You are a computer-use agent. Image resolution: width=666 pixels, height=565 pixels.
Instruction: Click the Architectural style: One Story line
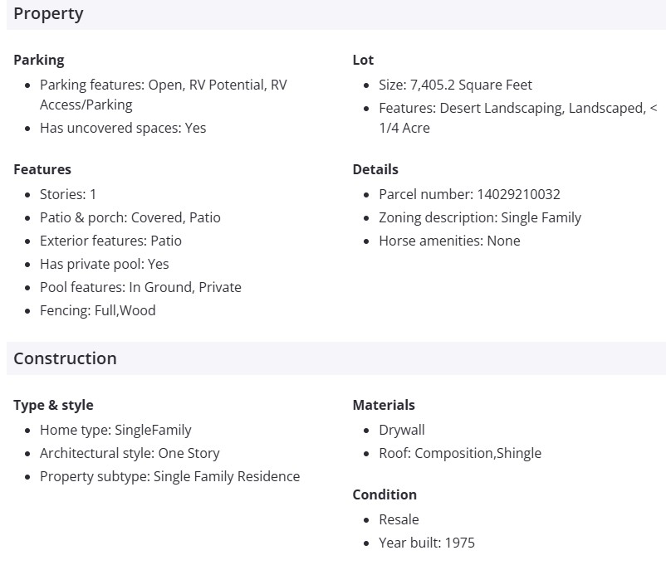click(x=130, y=453)
